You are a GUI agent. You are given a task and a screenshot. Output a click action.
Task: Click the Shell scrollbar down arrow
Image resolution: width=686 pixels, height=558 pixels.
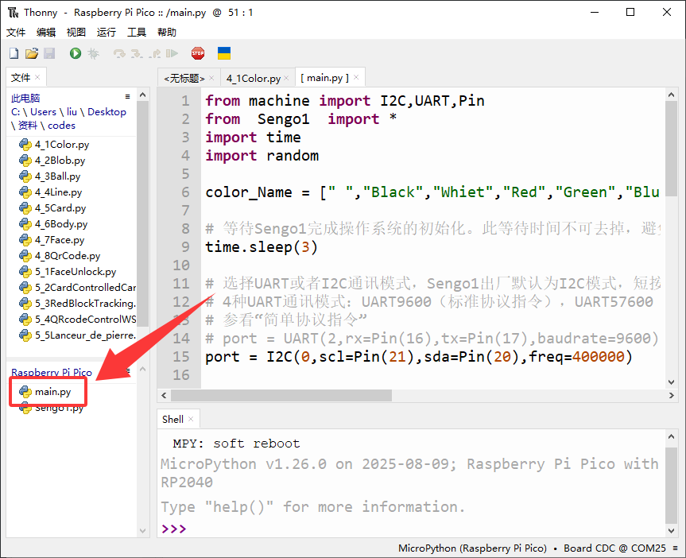671,530
